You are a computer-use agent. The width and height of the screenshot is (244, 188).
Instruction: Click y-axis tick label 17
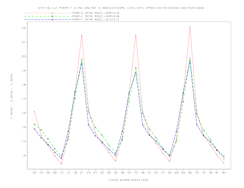pyautogui.click(x=23, y=99)
